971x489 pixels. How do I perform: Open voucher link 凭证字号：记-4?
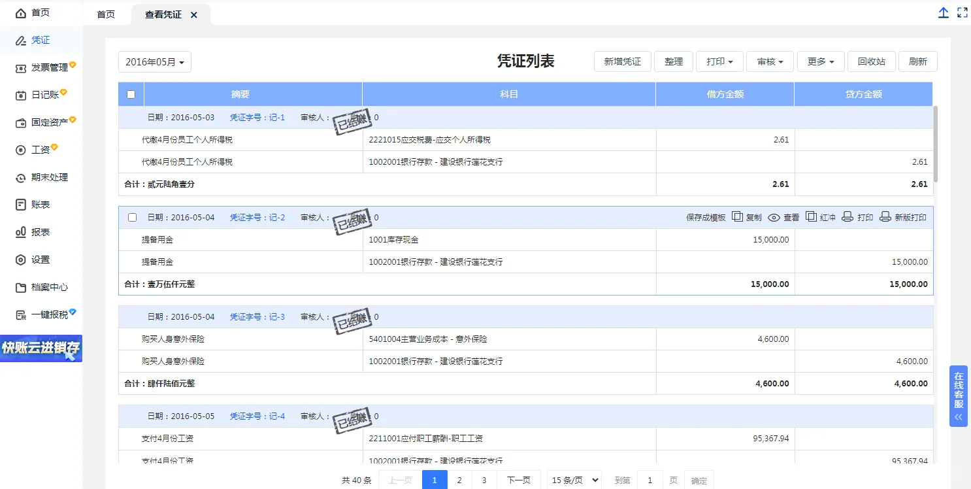pyautogui.click(x=257, y=416)
